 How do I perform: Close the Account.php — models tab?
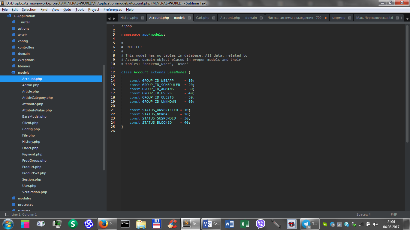pos(189,18)
